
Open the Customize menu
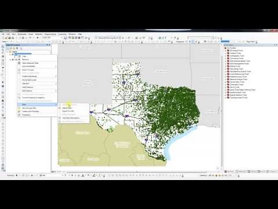[63, 34]
